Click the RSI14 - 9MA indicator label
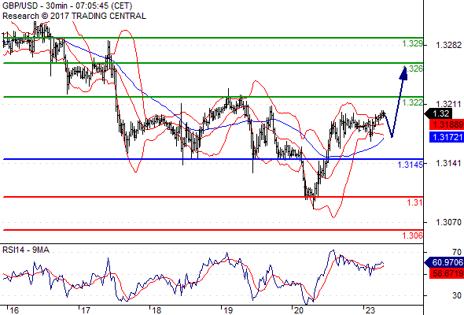Screen dimensions: 464x315 26,250
